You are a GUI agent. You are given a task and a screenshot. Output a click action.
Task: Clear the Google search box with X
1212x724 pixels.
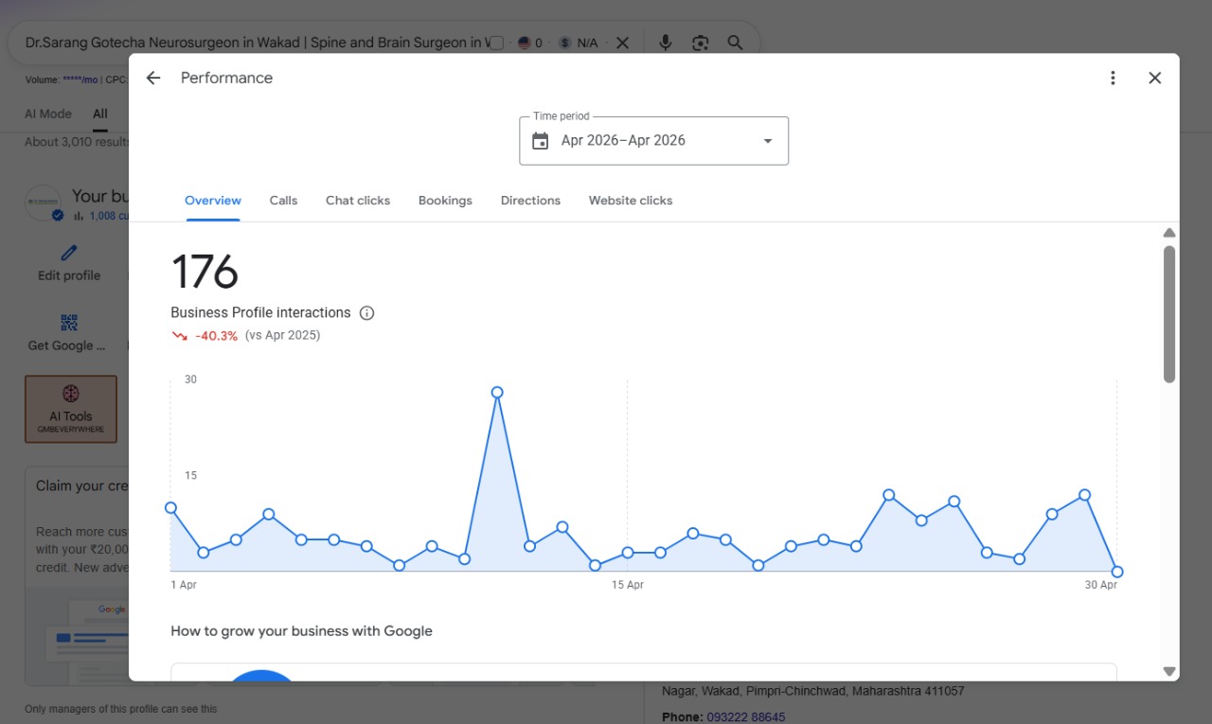622,43
